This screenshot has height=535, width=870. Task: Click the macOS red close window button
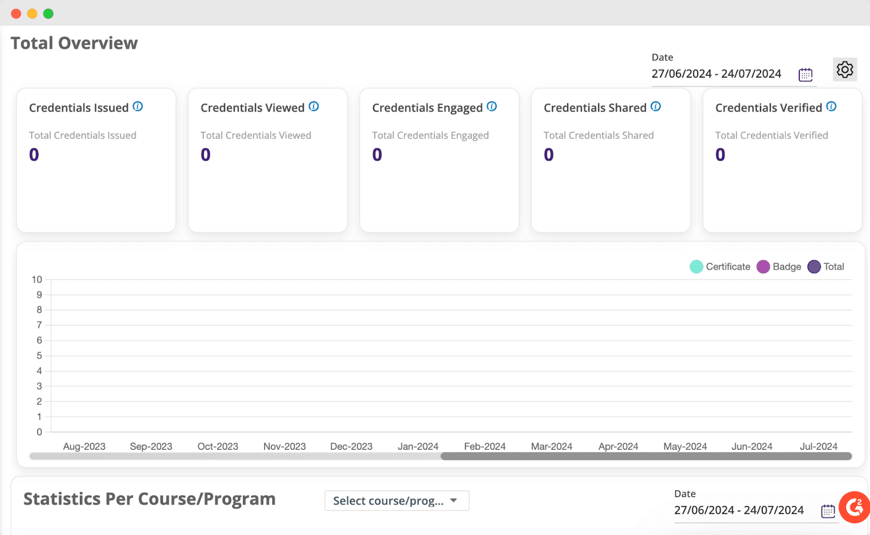coord(16,14)
